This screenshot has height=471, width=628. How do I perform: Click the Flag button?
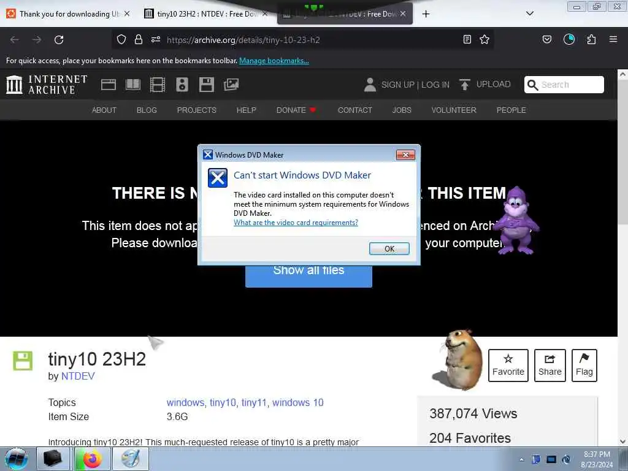click(x=584, y=366)
